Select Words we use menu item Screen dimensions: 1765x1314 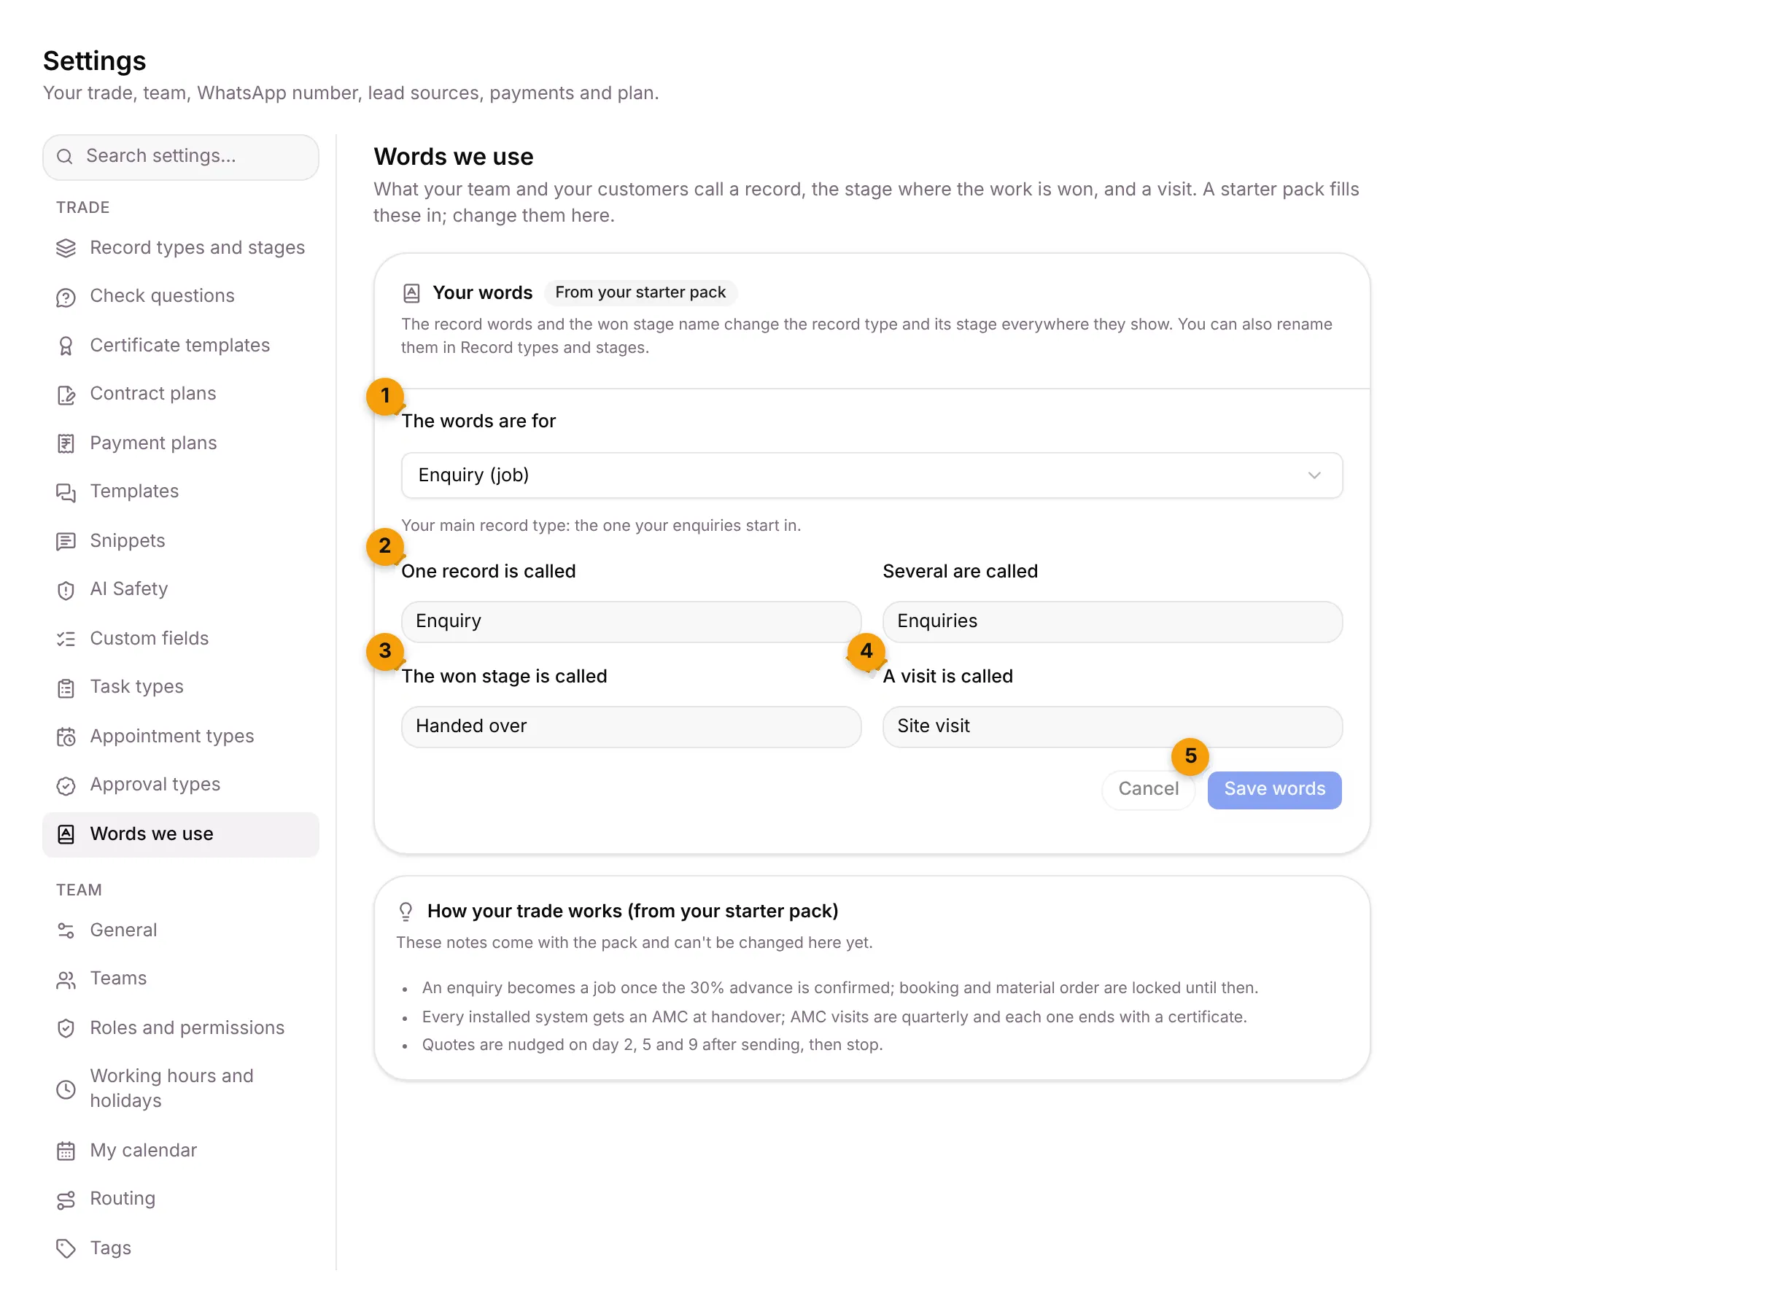(x=181, y=834)
